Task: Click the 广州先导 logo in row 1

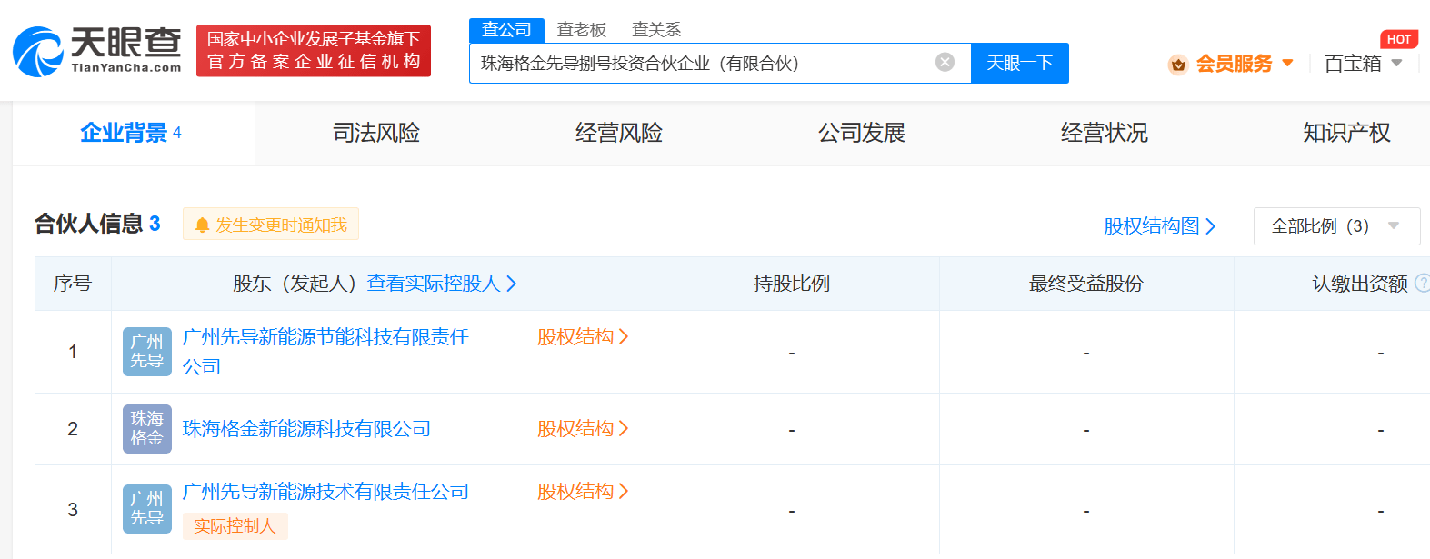Action: coord(146,352)
